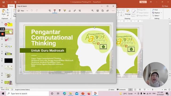
Task: Open the See more ellipsis menu
Action: 113,11
